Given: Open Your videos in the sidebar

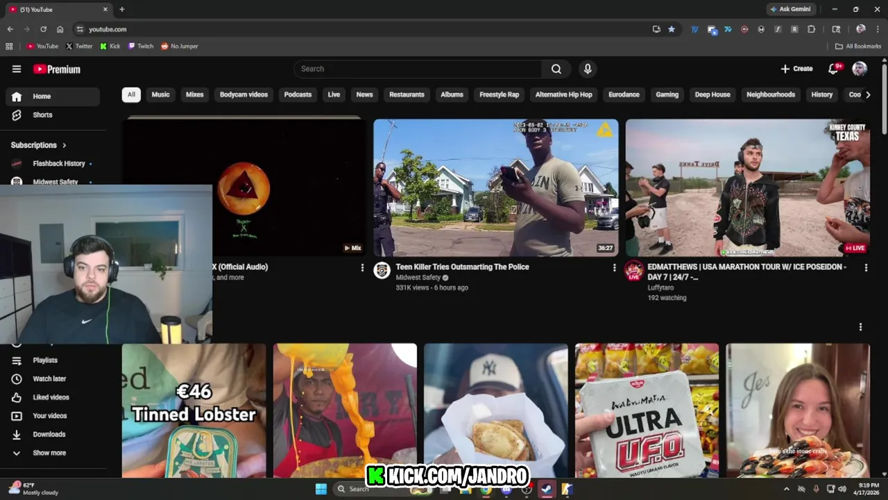Looking at the screenshot, I should pos(53,416).
